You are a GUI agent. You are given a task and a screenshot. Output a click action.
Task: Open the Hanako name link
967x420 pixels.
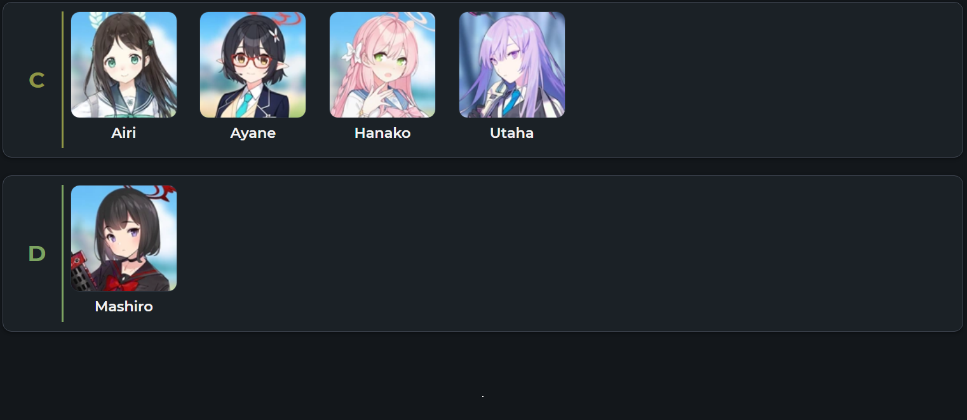[382, 133]
